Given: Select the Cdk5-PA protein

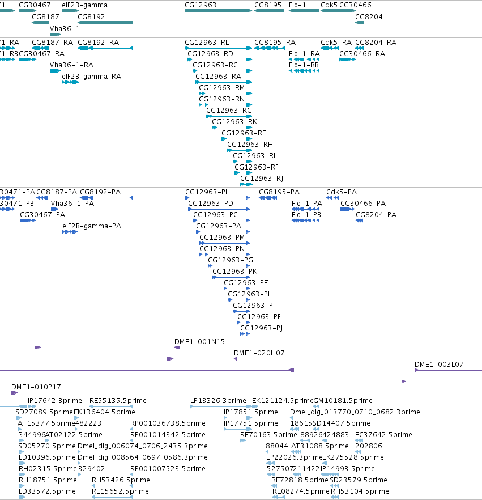Looking at the screenshot, I should tap(332, 198).
